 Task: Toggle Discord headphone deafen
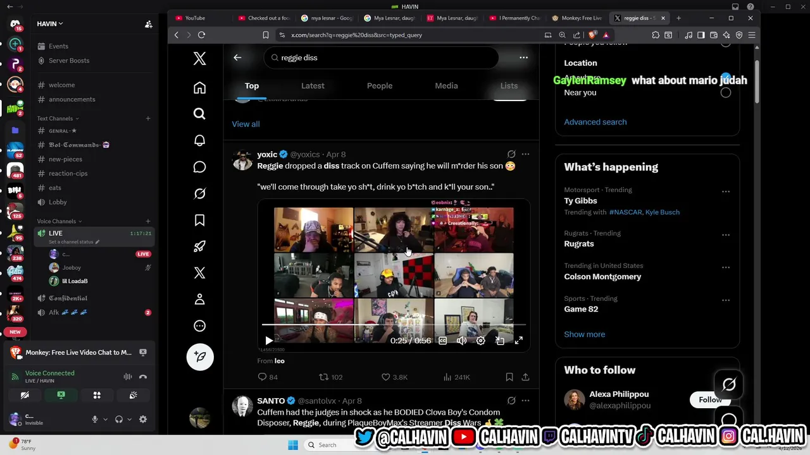coord(119,419)
